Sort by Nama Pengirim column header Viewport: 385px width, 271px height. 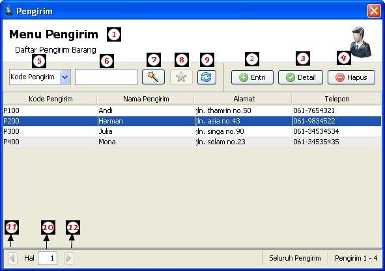click(146, 99)
